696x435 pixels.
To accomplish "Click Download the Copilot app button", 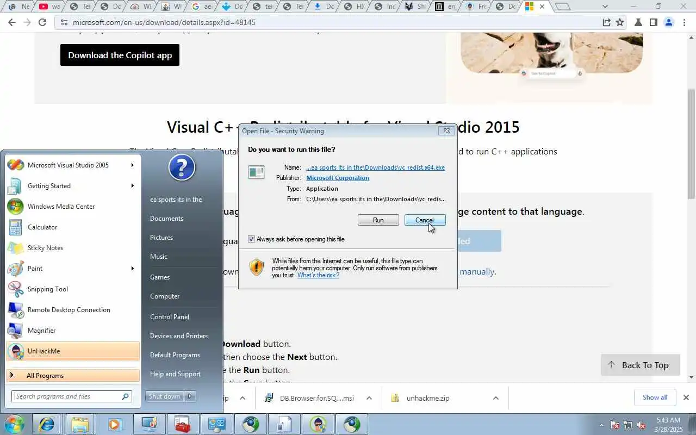I will 120,55.
